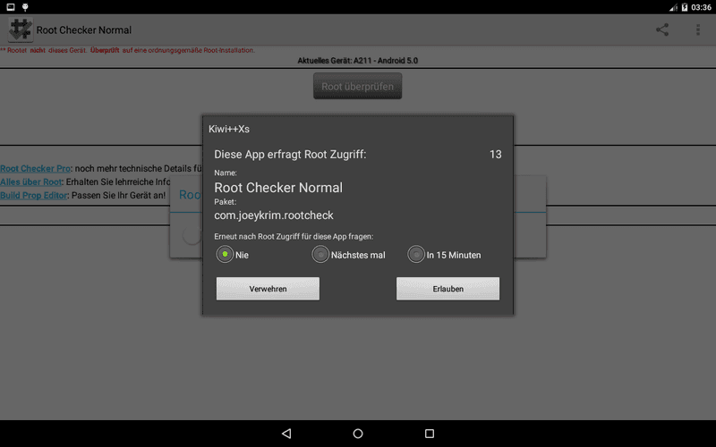Tap the package name com.joeykrim.rootcheck
The image size is (716, 447).
point(274,215)
